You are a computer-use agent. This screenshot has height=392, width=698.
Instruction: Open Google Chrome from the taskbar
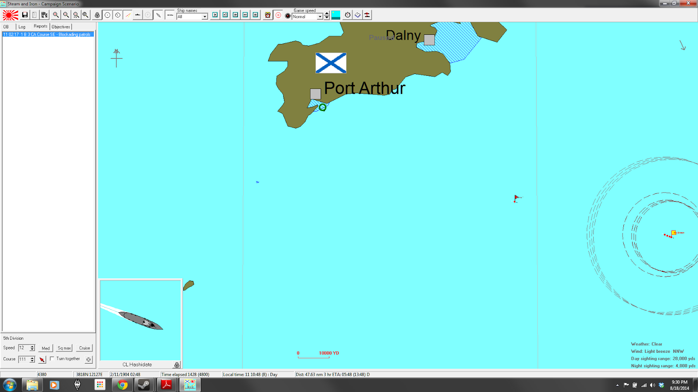(x=122, y=385)
